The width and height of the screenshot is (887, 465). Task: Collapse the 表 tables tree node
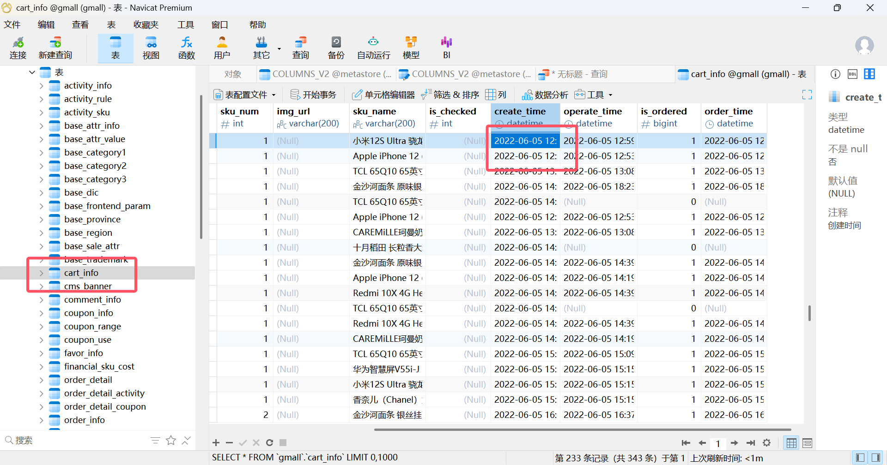pyautogui.click(x=32, y=72)
